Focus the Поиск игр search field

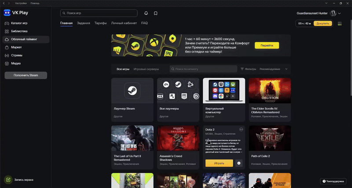pyautogui.click(x=99, y=13)
